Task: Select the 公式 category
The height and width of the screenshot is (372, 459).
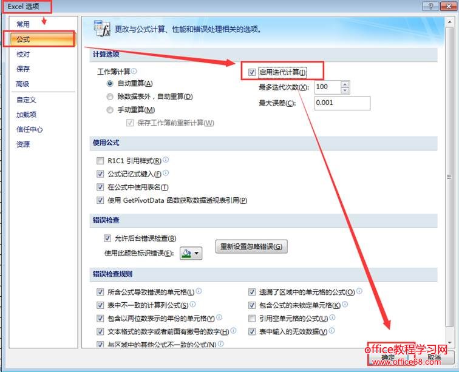Action: pyautogui.click(x=42, y=39)
